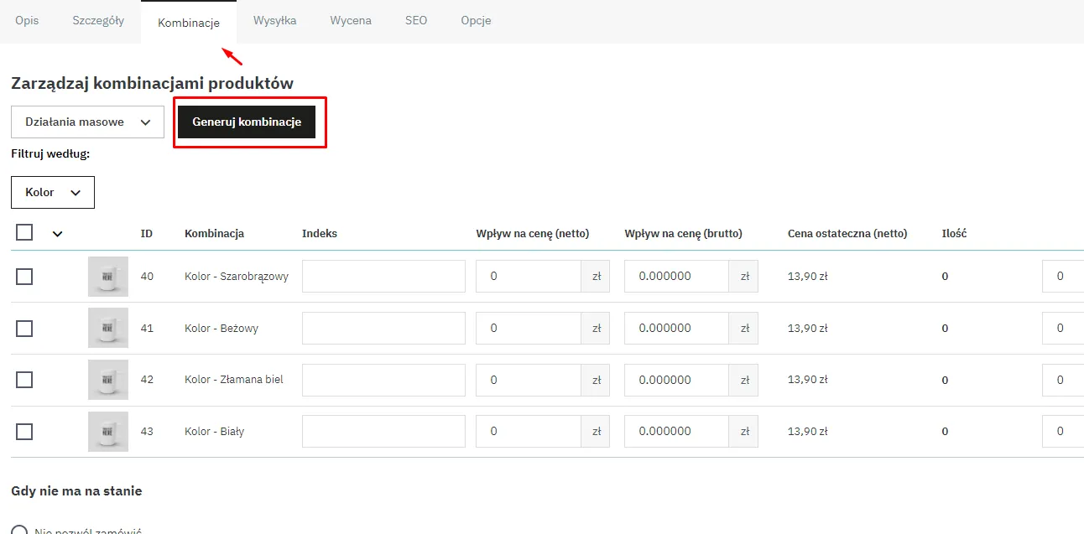1084x534 pixels.
Task: Expand the chevron next to select-all checkbox
Action: pyautogui.click(x=57, y=234)
